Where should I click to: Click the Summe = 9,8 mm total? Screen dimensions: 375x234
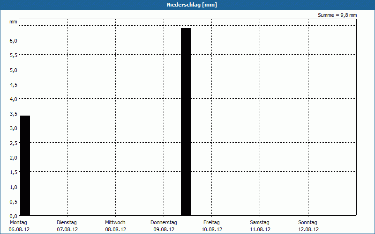click(x=337, y=15)
